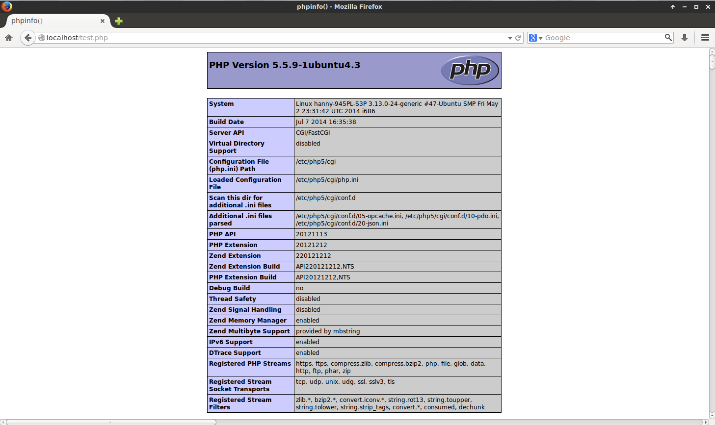This screenshot has width=715, height=425.
Task: Click the 'Additional .ini files parsed' label
Action: pyautogui.click(x=240, y=220)
